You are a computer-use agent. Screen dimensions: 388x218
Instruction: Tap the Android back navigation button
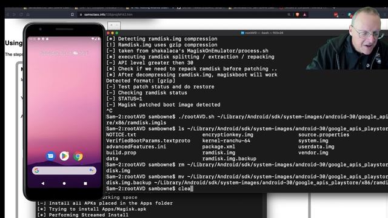tap(43, 183)
